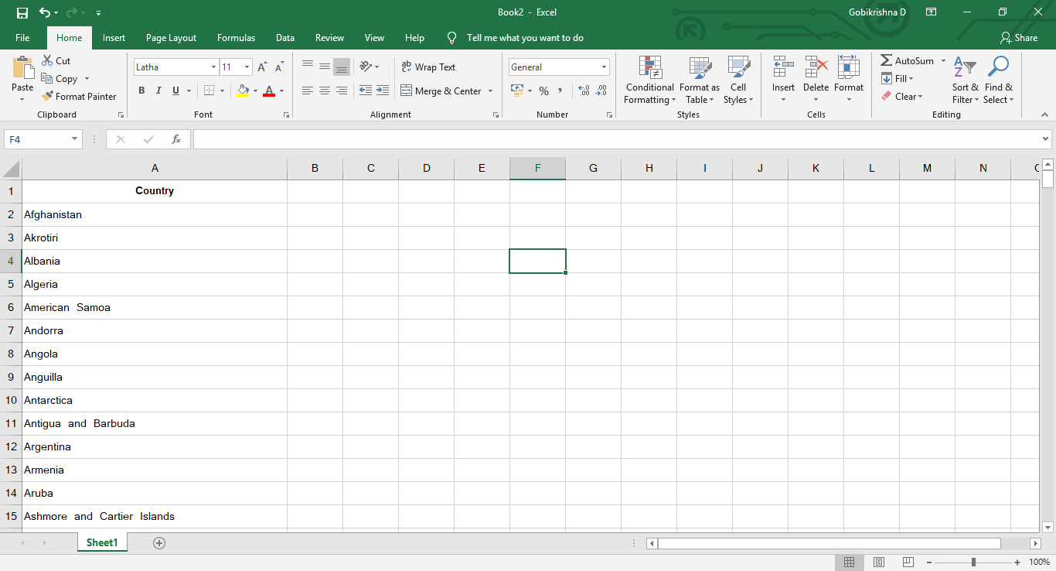
Task: Open the File tab
Action: click(22, 38)
